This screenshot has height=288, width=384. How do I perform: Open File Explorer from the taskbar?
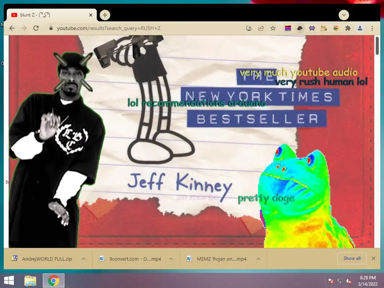(30, 280)
